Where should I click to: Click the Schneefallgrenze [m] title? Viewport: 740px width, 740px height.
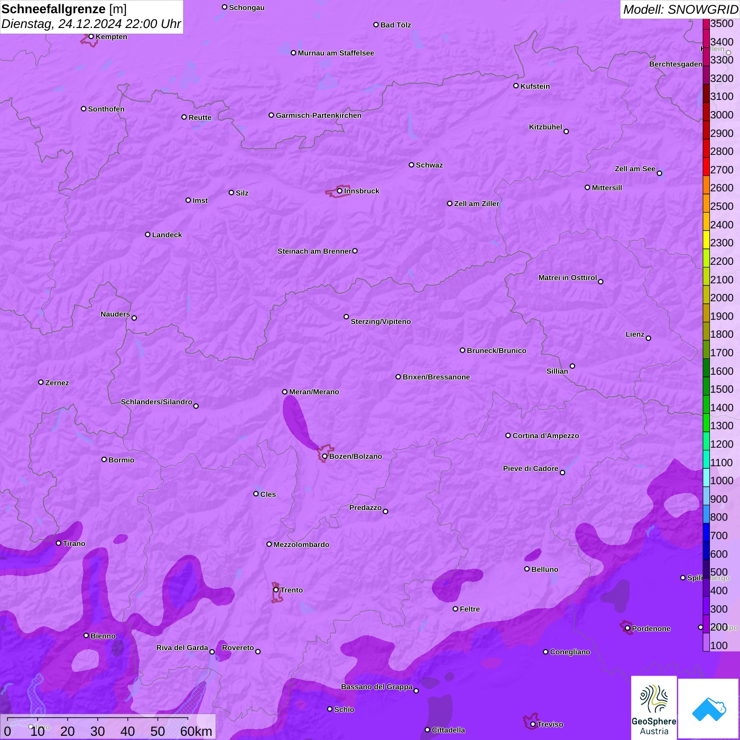64,9
